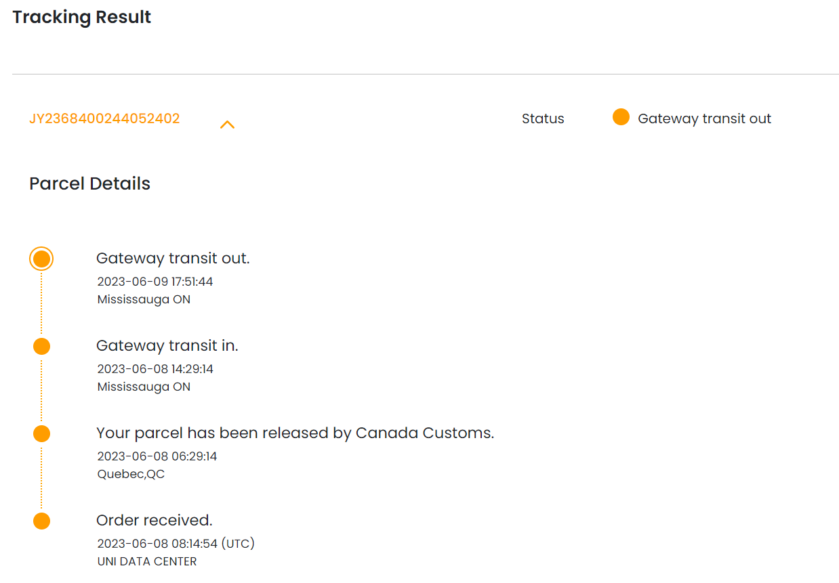Click tracking number JY2368400244052402
The height and width of the screenshot is (583, 839).
(104, 119)
